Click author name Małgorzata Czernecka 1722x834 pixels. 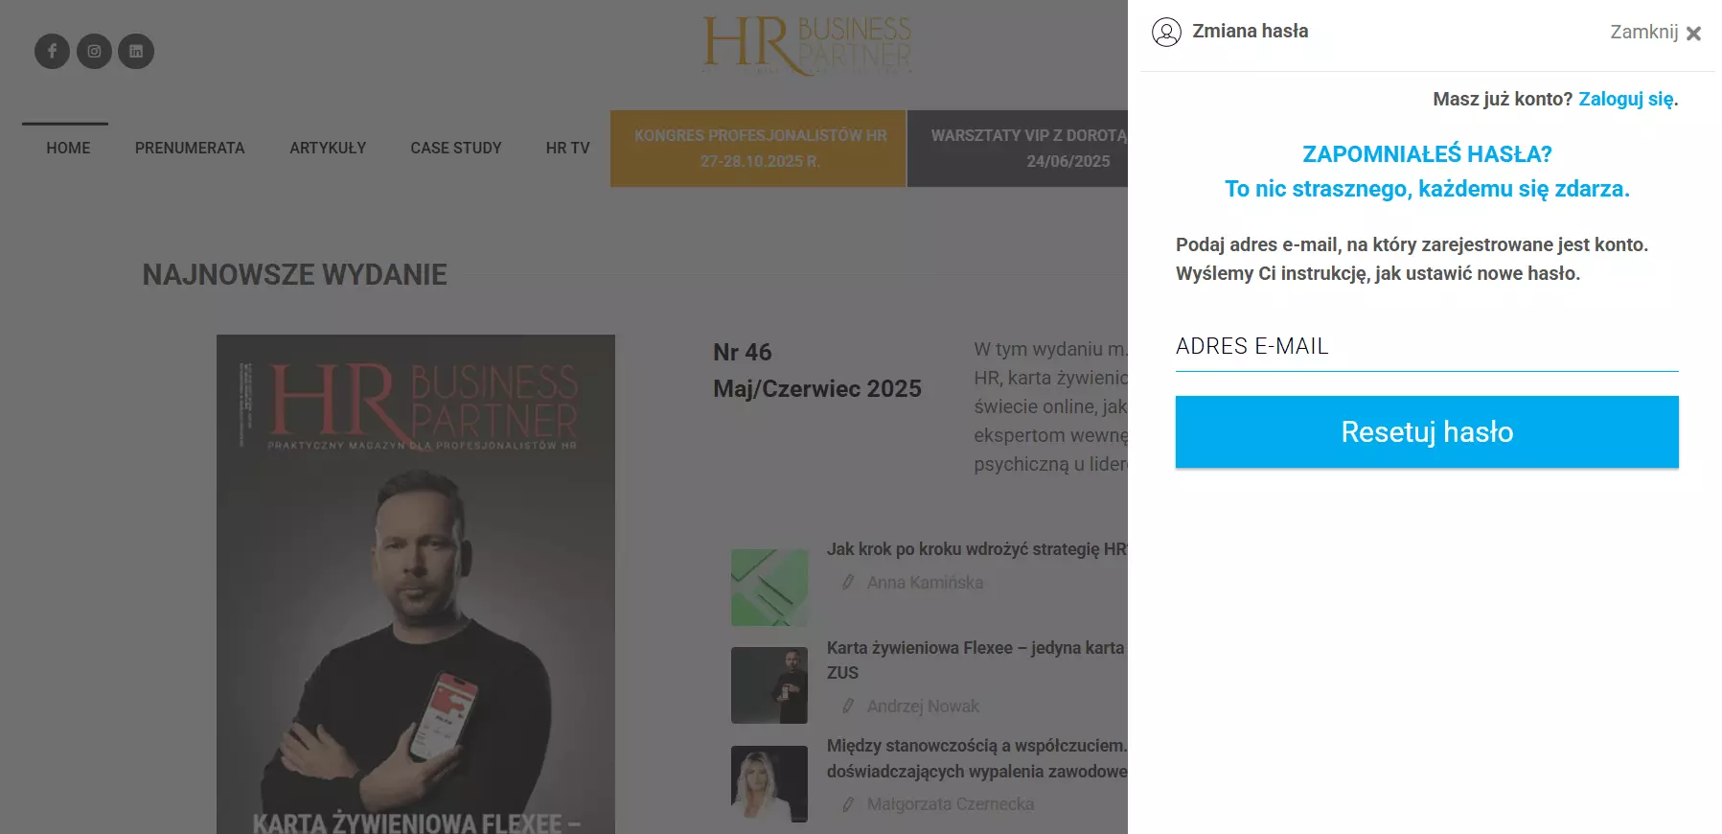pos(951,804)
